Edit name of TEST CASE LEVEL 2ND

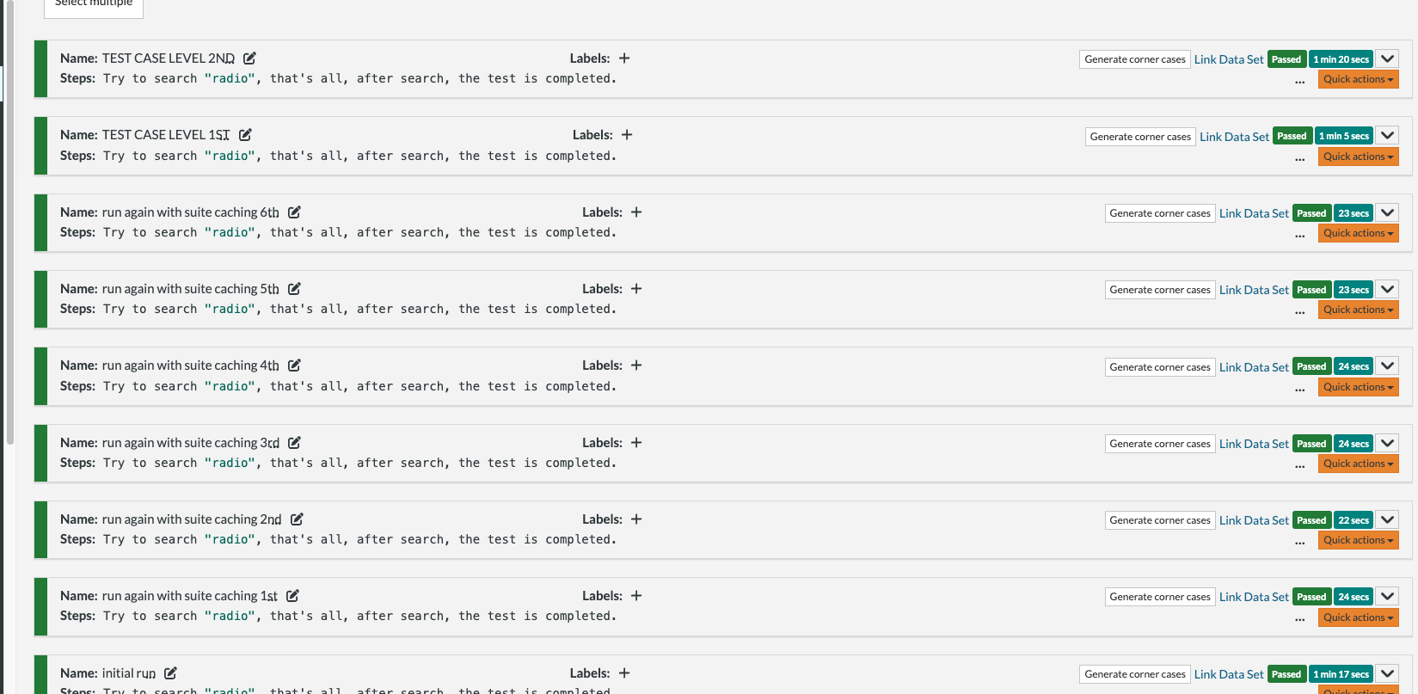(249, 58)
